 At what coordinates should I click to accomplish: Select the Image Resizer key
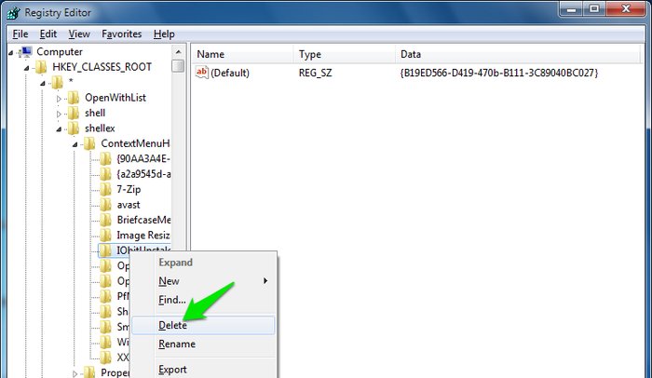pyautogui.click(x=143, y=236)
